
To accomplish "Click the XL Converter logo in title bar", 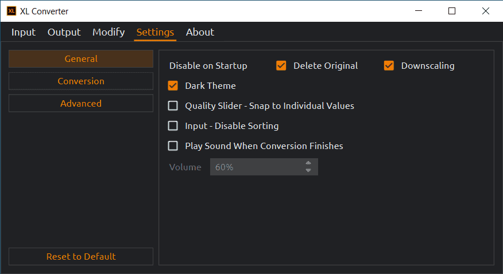I will pyautogui.click(x=11, y=11).
